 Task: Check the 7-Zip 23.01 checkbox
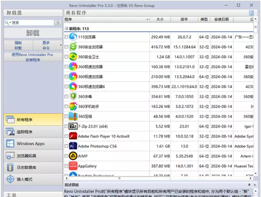[x=66, y=126]
